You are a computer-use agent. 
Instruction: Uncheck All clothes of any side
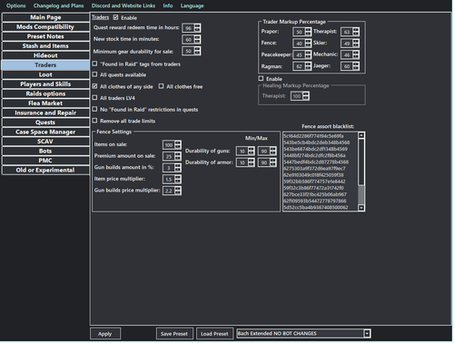click(94, 86)
